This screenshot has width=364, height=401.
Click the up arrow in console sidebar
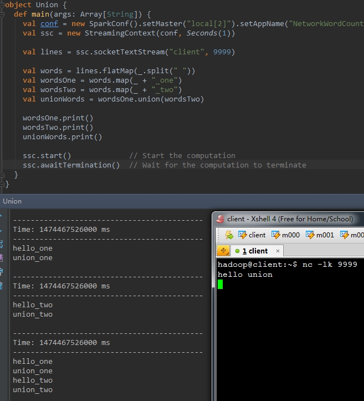(2, 215)
